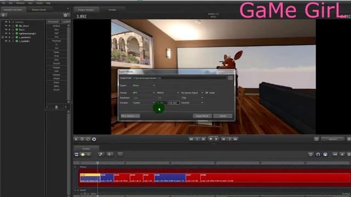Image resolution: width=351 pixels, height=197 pixels.
Task: Open the Help menu
Action: (48, 3)
